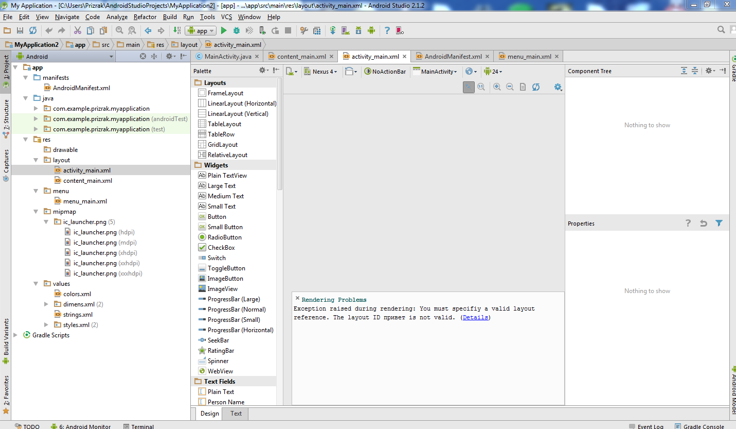Image resolution: width=736 pixels, height=429 pixels.
Task: Close the activity_main.xml tab
Action: [x=405, y=57]
